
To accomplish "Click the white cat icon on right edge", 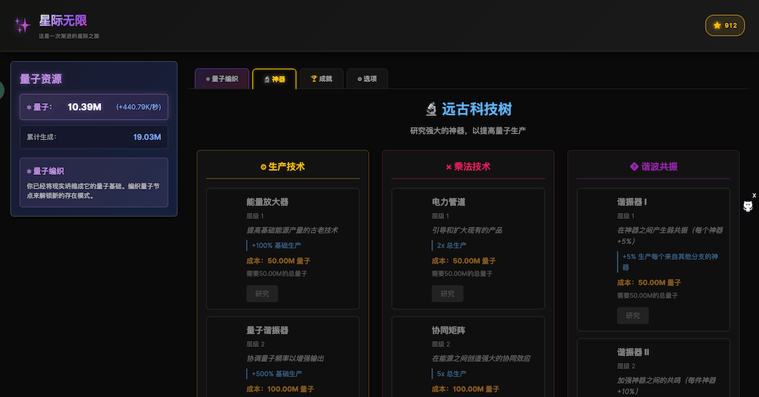I will [x=748, y=207].
